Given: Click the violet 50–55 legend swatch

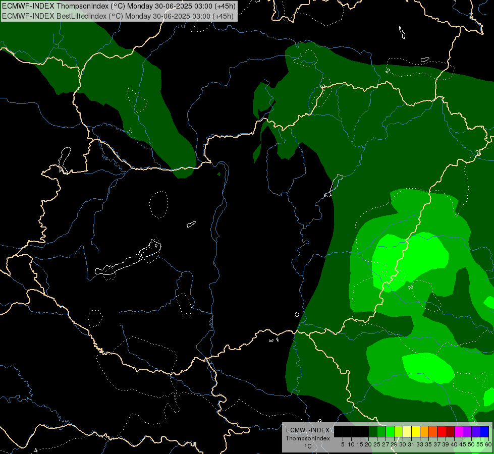Looking at the screenshot, I should pyautogui.click(x=476, y=431).
